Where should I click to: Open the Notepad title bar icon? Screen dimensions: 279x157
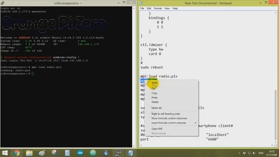tap(141, 3)
